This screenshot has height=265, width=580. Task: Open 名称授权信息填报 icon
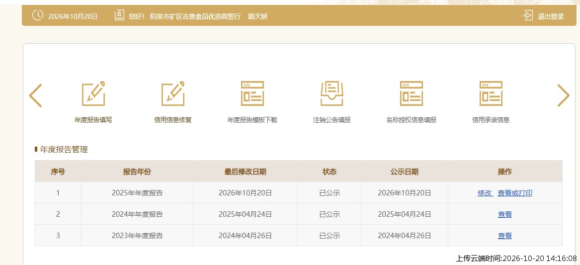click(x=412, y=93)
